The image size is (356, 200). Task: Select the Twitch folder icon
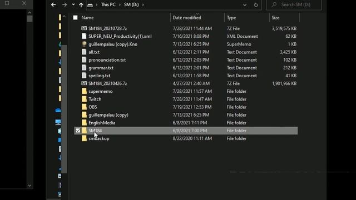[x=84, y=99]
